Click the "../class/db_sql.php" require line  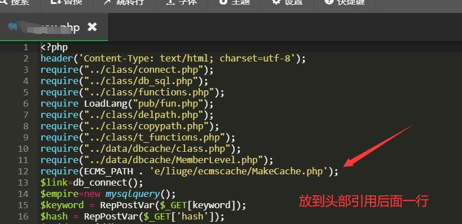point(124,81)
